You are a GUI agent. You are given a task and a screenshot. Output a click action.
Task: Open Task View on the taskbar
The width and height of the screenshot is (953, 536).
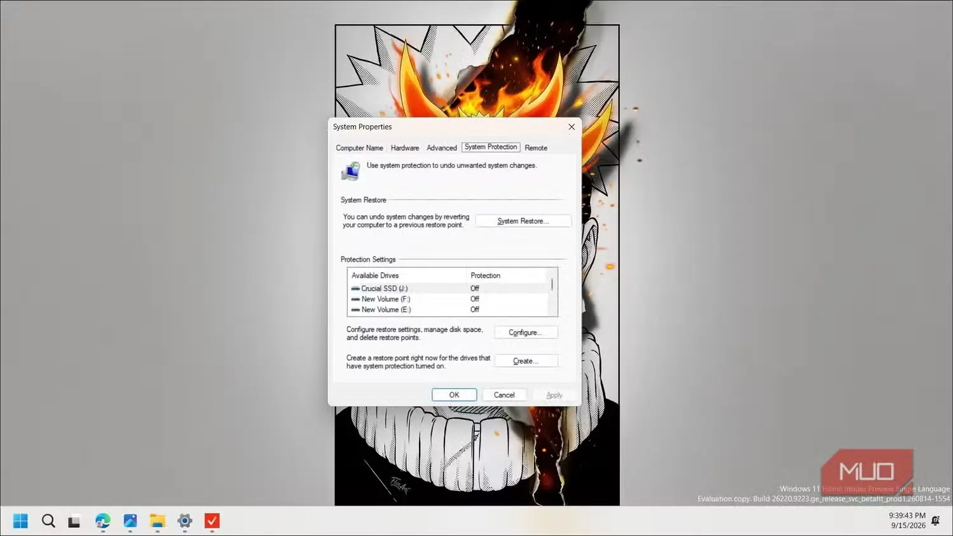click(74, 521)
